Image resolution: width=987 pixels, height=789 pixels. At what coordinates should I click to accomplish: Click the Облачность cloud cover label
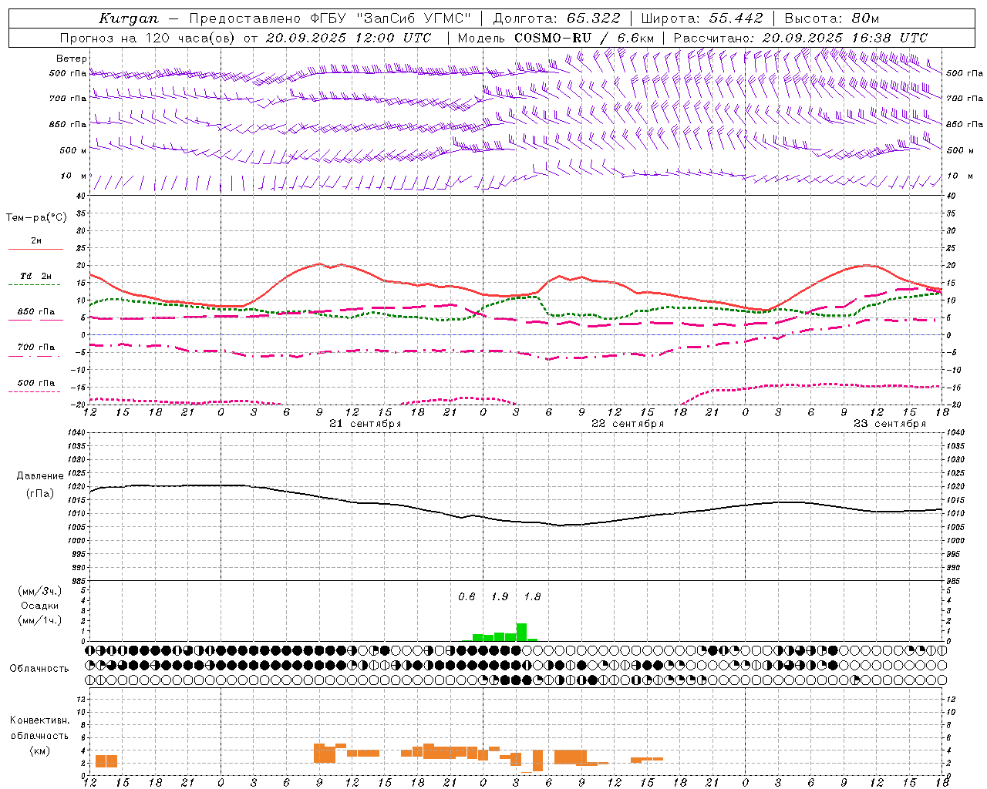(39, 668)
